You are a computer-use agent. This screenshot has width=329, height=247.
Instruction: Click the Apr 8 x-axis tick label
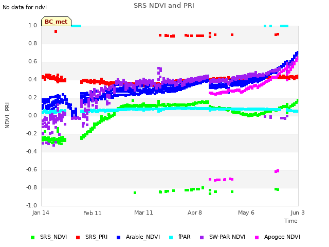click(x=195, y=213)
